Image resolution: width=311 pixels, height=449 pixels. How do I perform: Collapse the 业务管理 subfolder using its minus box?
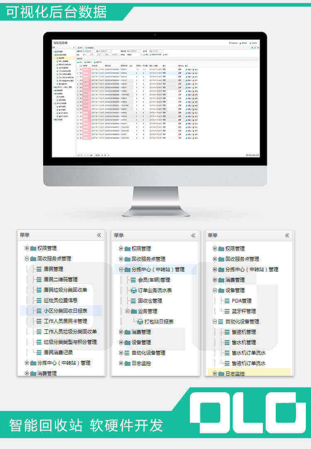(127, 311)
